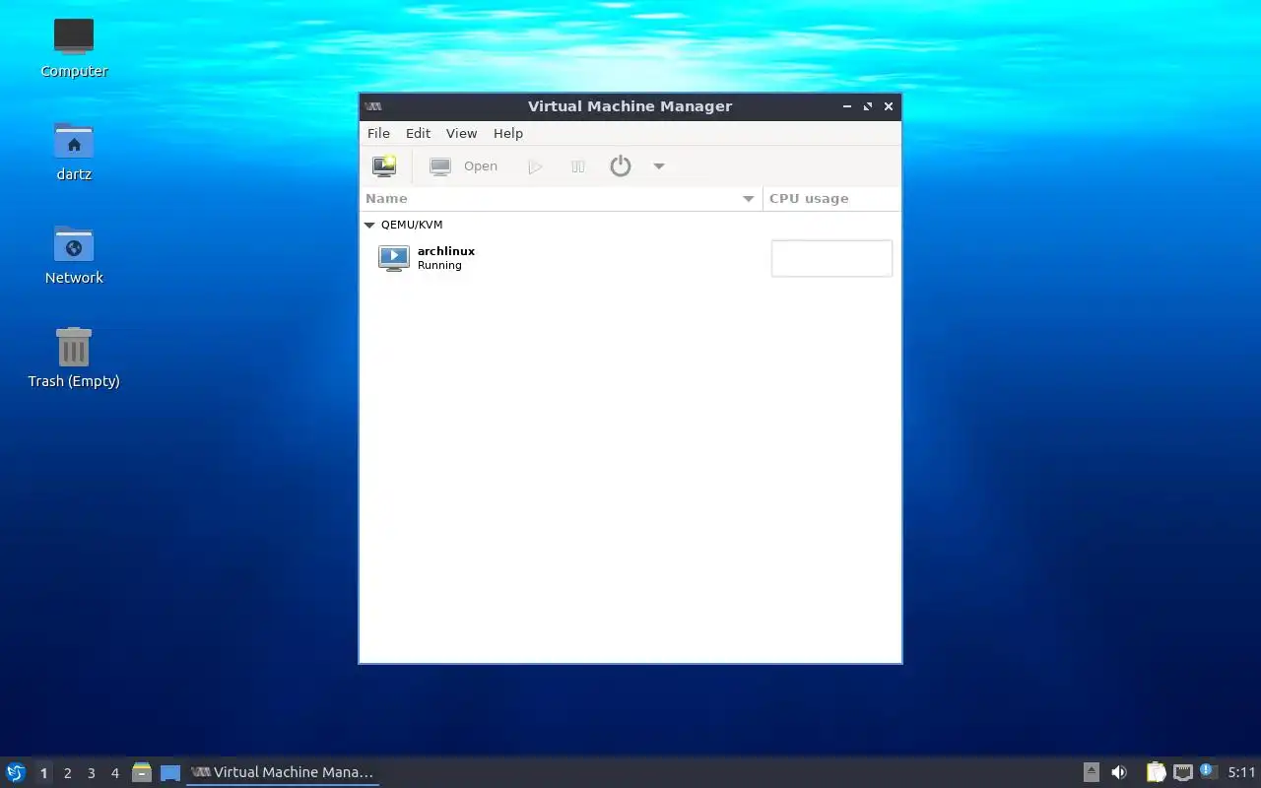Open the dartz home folder icon
This screenshot has height=788, width=1261.
click(x=74, y=152)
